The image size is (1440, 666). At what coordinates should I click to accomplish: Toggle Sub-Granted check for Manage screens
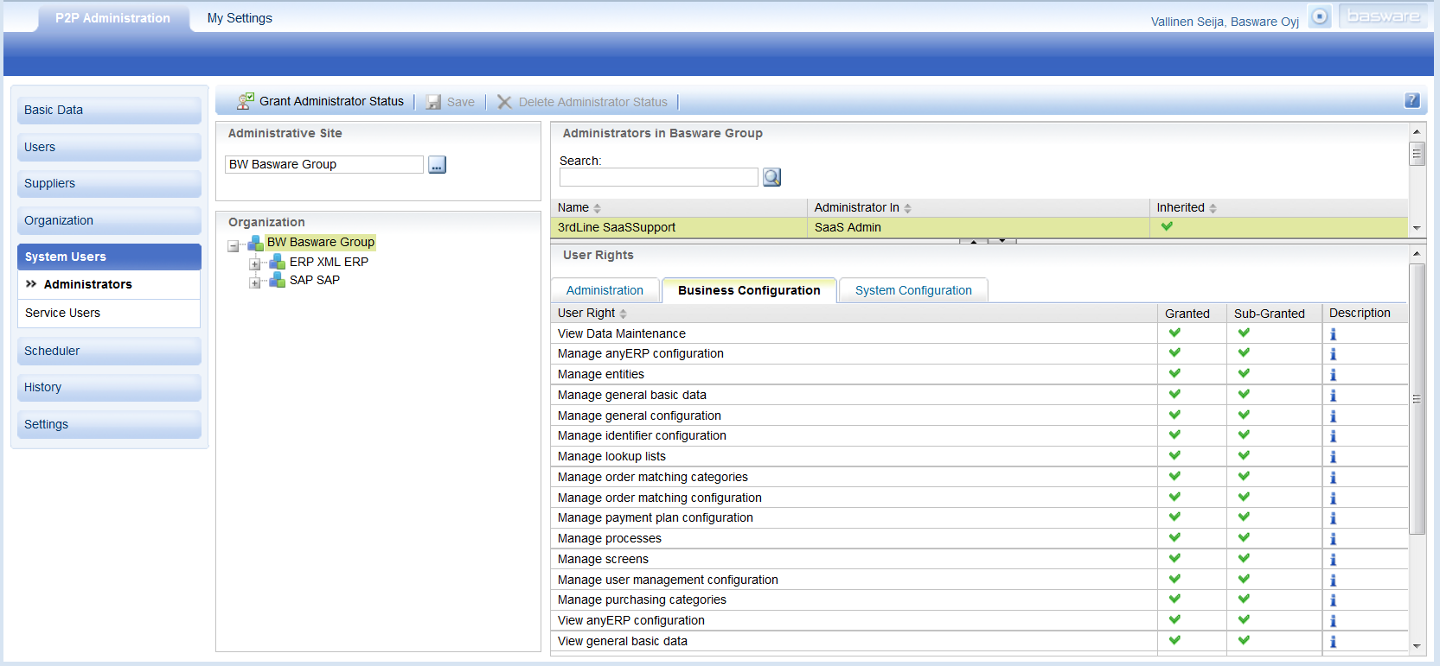point(1244,559)
